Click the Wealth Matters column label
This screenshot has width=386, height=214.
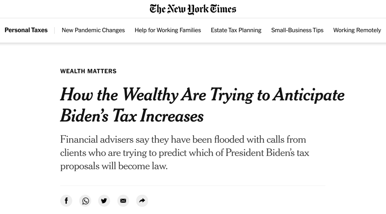pyautogui.click(x=88, y=71)
